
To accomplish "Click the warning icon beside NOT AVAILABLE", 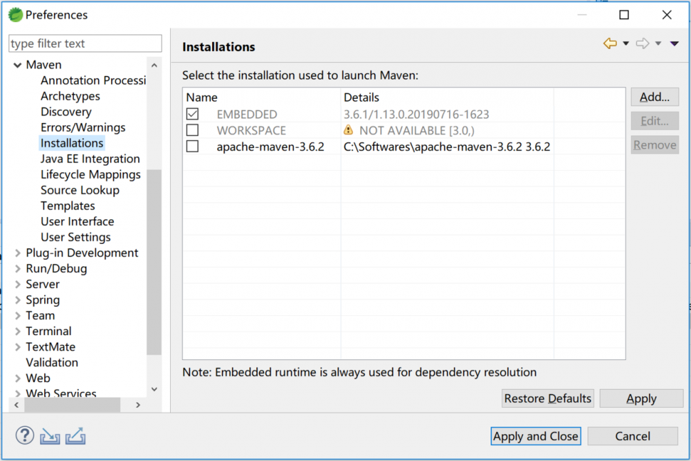I will pyautogui.click(x=350, y=130).
